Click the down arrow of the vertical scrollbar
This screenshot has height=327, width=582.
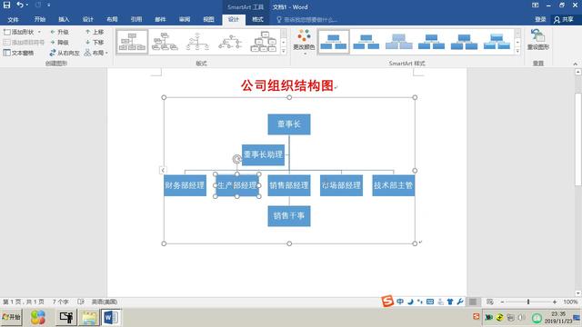[578, 293]
